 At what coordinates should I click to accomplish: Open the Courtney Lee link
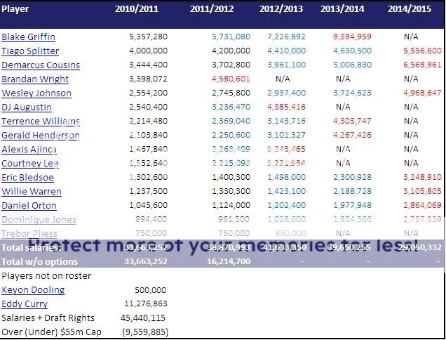point(30,163)
